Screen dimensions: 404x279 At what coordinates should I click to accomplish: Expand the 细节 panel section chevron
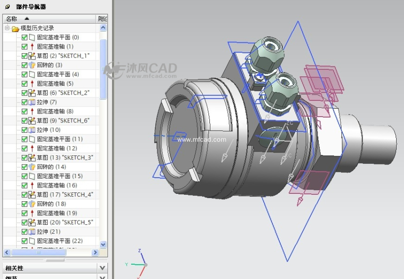click(x=102, y=277)
